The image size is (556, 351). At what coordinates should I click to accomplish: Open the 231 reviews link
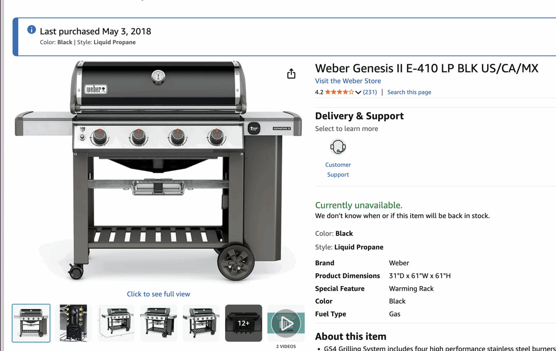(370, 92)
